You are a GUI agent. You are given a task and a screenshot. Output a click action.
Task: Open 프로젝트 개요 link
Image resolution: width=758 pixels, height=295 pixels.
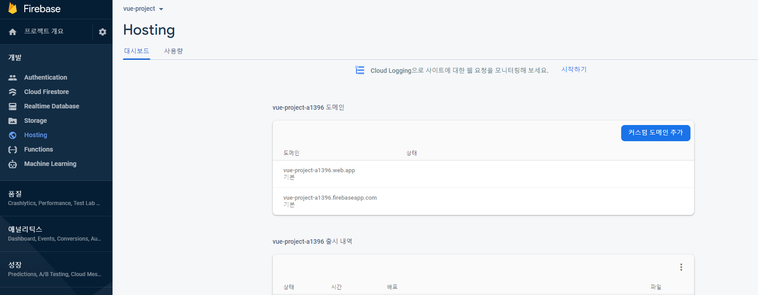point(44,31)
